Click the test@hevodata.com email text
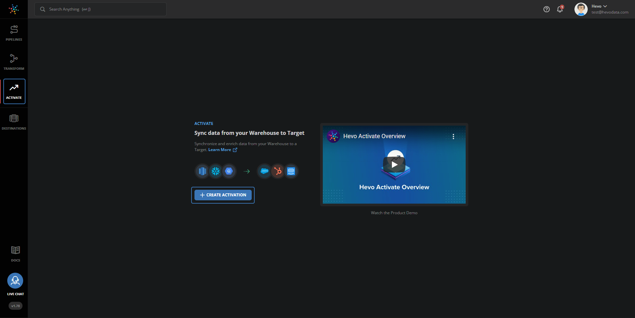 tap(610, 12)
